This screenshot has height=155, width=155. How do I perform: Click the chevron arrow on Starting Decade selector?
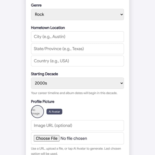122,83
